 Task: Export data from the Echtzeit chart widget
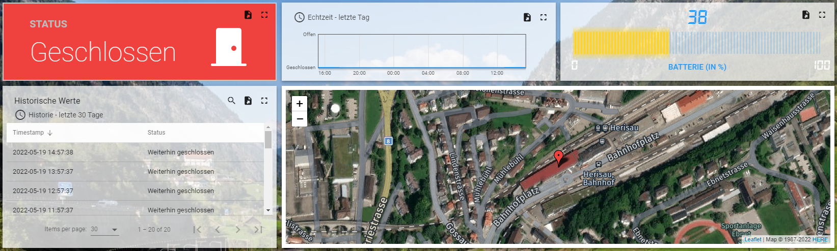tap(527, 17)
